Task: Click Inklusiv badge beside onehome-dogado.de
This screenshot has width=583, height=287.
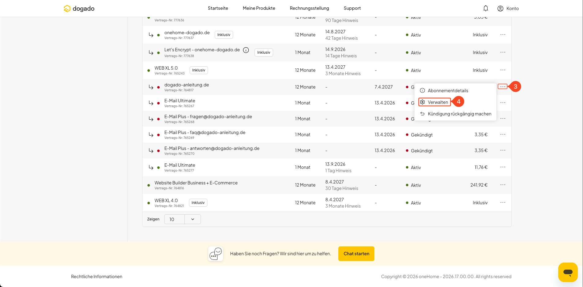Action: (224, 35)
